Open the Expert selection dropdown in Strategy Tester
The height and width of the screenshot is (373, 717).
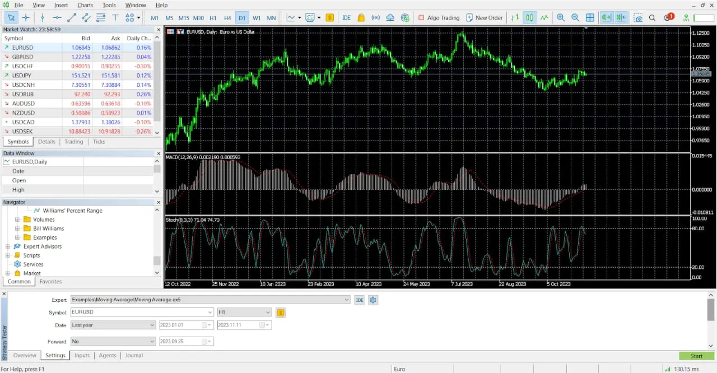coord(346,300)
